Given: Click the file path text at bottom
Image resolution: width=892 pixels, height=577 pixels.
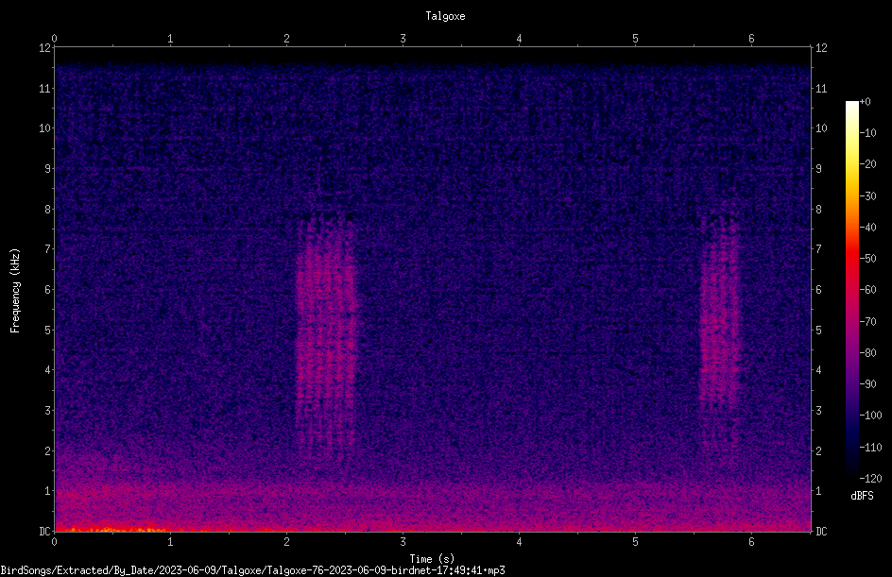Looking at the screenshot, I should click(252, 570).
